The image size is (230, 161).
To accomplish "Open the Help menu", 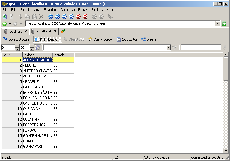I will point(109,10).
